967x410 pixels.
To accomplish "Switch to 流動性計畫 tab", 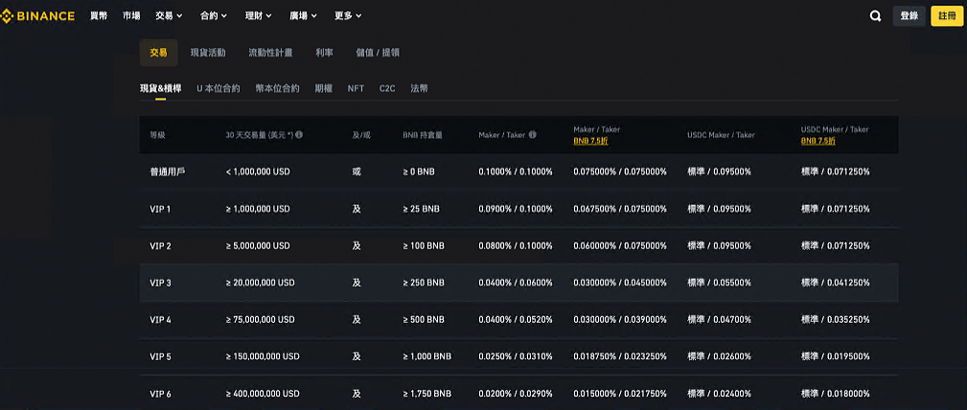I will 270,53.
